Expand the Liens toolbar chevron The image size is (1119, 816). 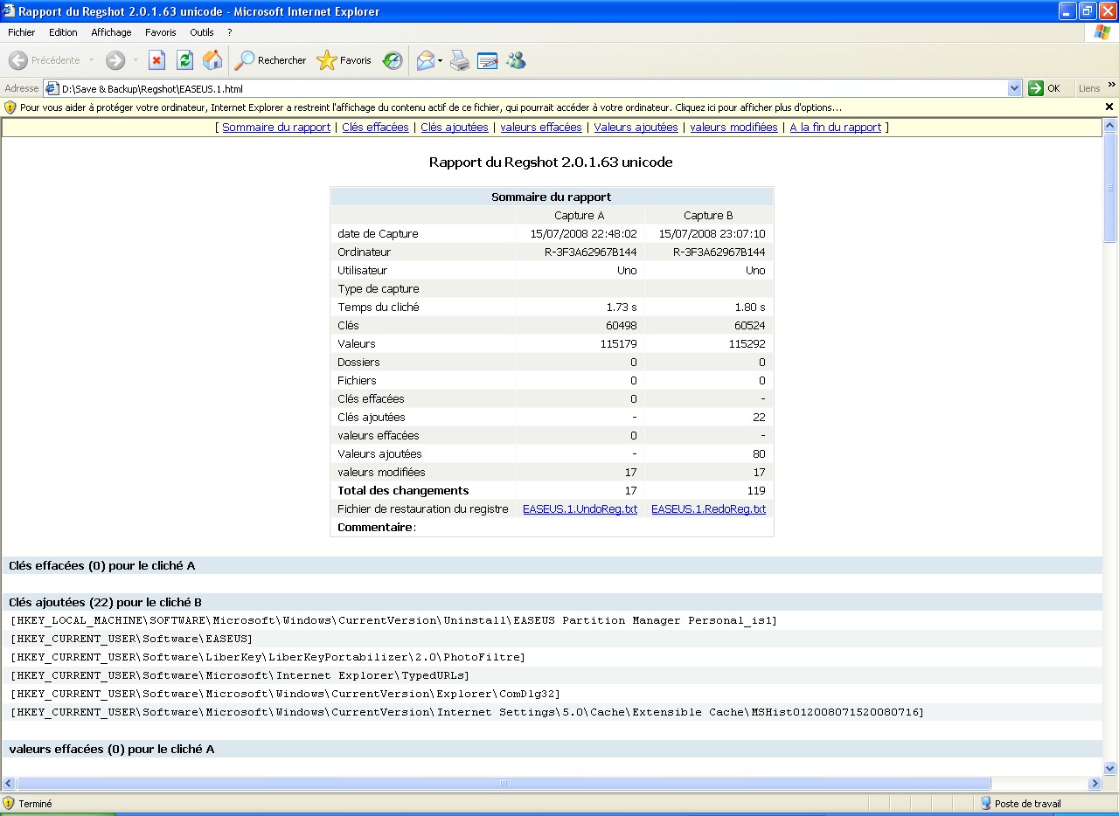tap(1112, 85)
